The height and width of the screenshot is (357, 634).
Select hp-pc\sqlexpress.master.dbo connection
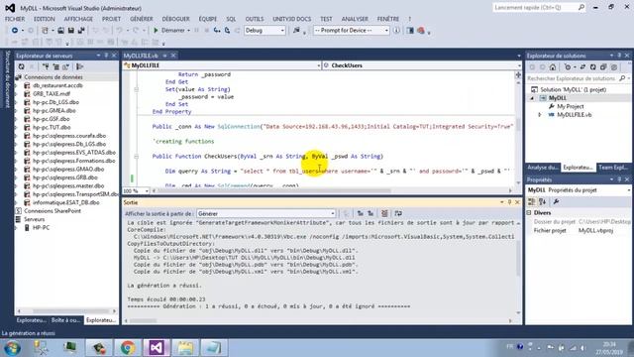click(x=68, y=185)
